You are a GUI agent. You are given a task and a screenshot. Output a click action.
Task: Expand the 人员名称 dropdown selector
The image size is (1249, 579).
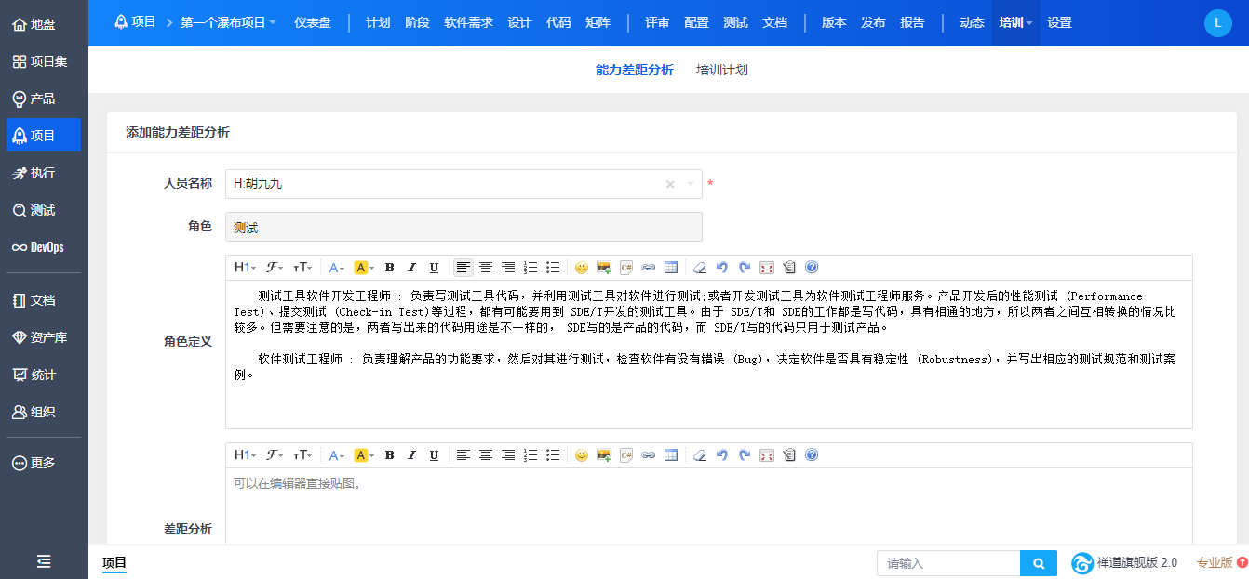(x=691, y=184)
